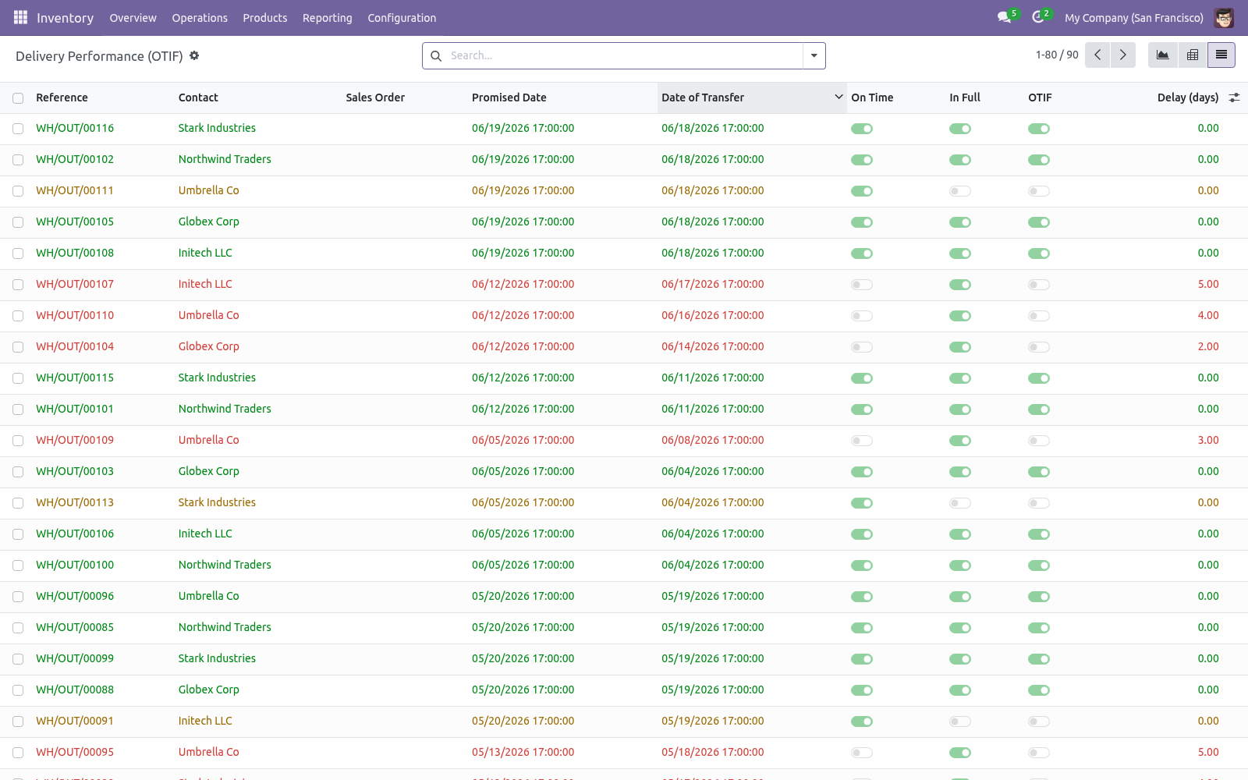Select the WH/OUT/00107 row checkbox
This screenshot has height=780, width=1248.
[18, 285]
